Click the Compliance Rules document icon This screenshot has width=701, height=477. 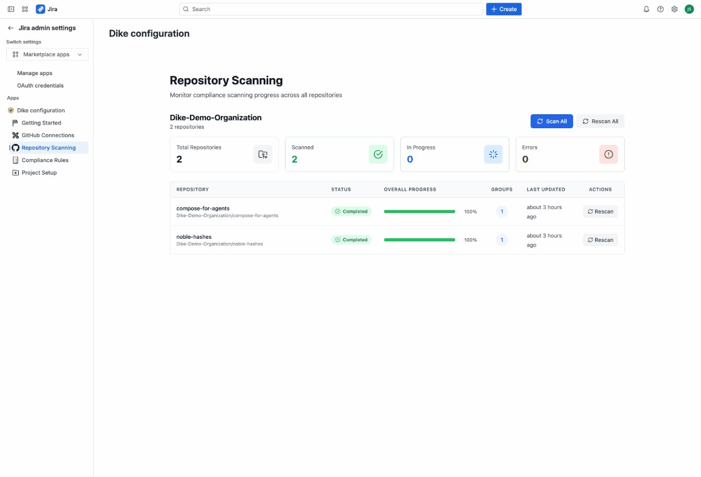[x=16, y=160]
